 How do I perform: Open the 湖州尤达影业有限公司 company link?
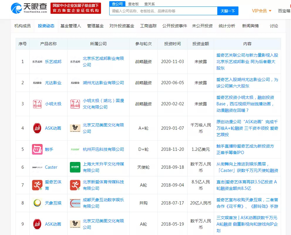tap(103, 83)
